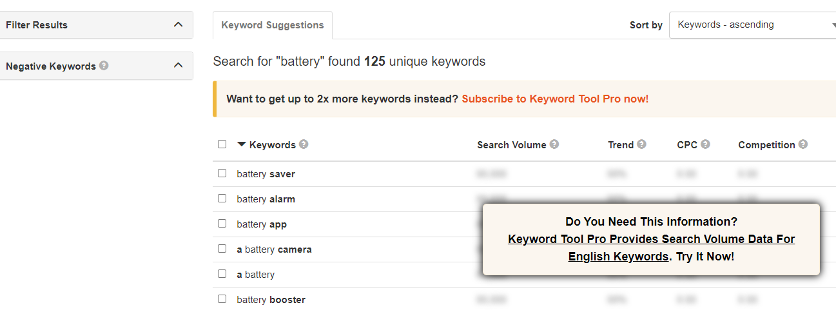Click the Negative Keywords help icon

tap(104, 66)
